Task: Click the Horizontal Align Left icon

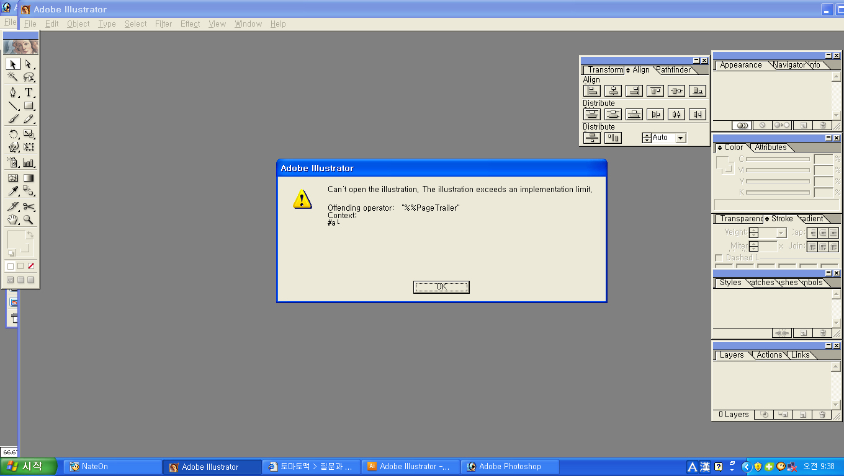Action: [592, 91]
